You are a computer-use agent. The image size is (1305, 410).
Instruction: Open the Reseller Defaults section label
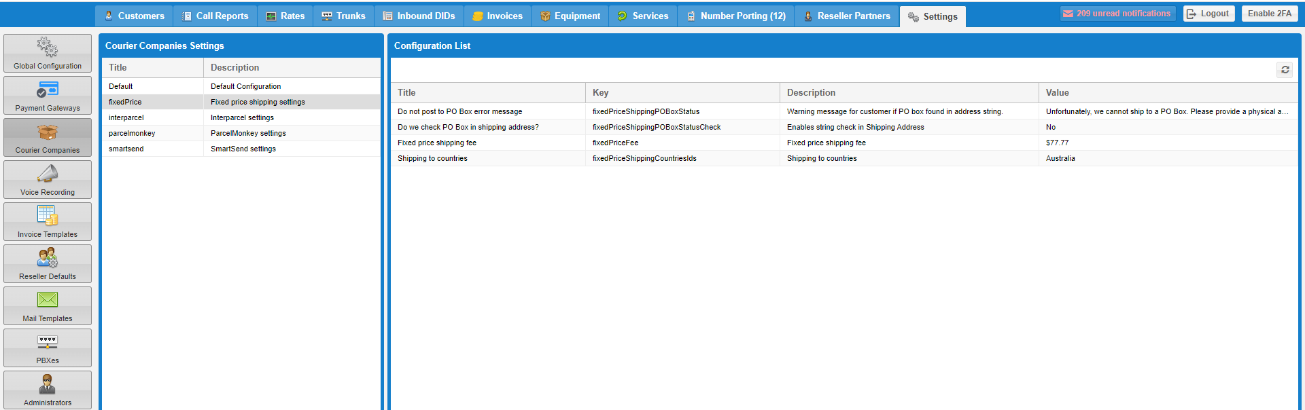coord(48,276)
